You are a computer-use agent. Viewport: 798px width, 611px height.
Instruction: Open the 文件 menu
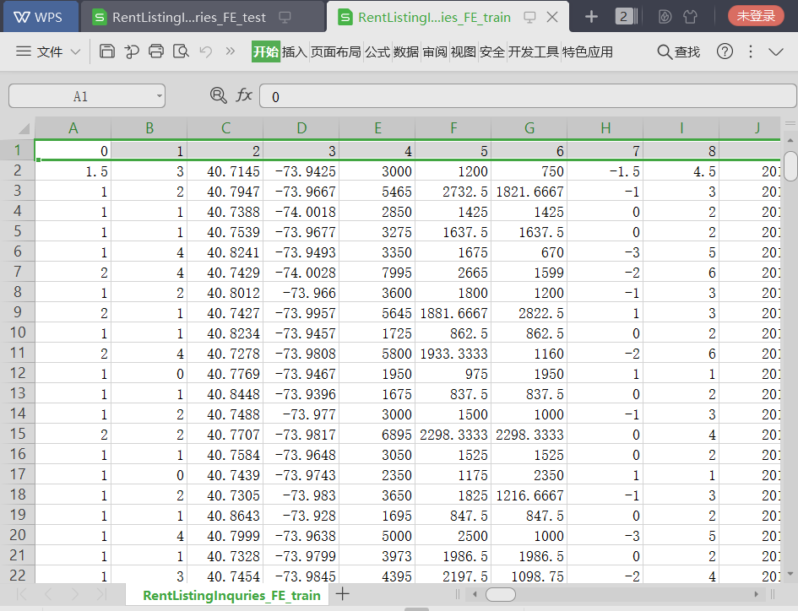49,51
